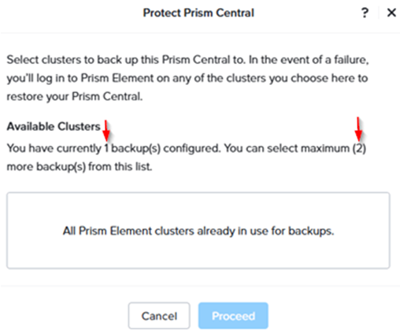This screenshot has height=334, width=400.
Task: Close the Protect Prism Central dialog
Action: click(x=391, y=13)
